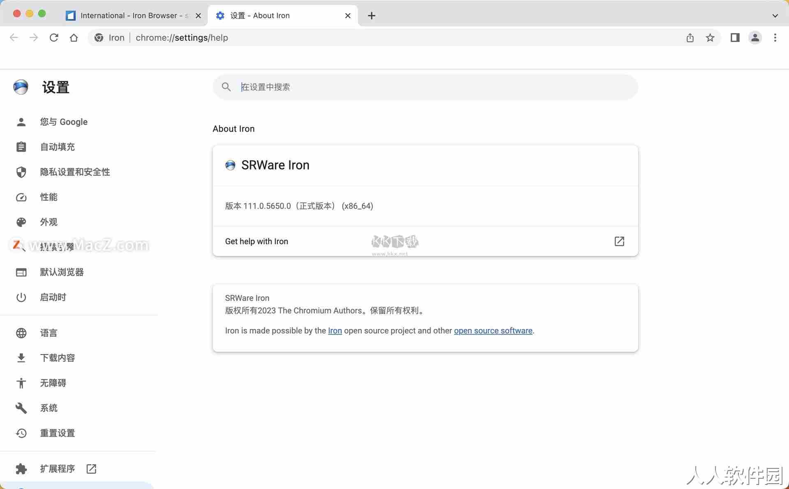Click the Iron logo beside 设置 heading
789x489 pixels.
21,87
